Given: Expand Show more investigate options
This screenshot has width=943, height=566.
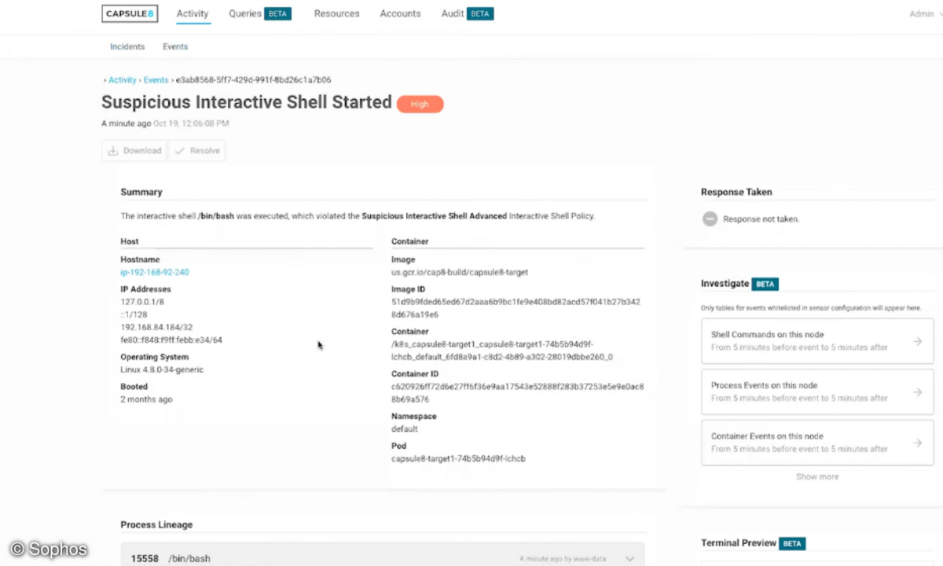Looking at the screenshot, I should tap(817, 476).
